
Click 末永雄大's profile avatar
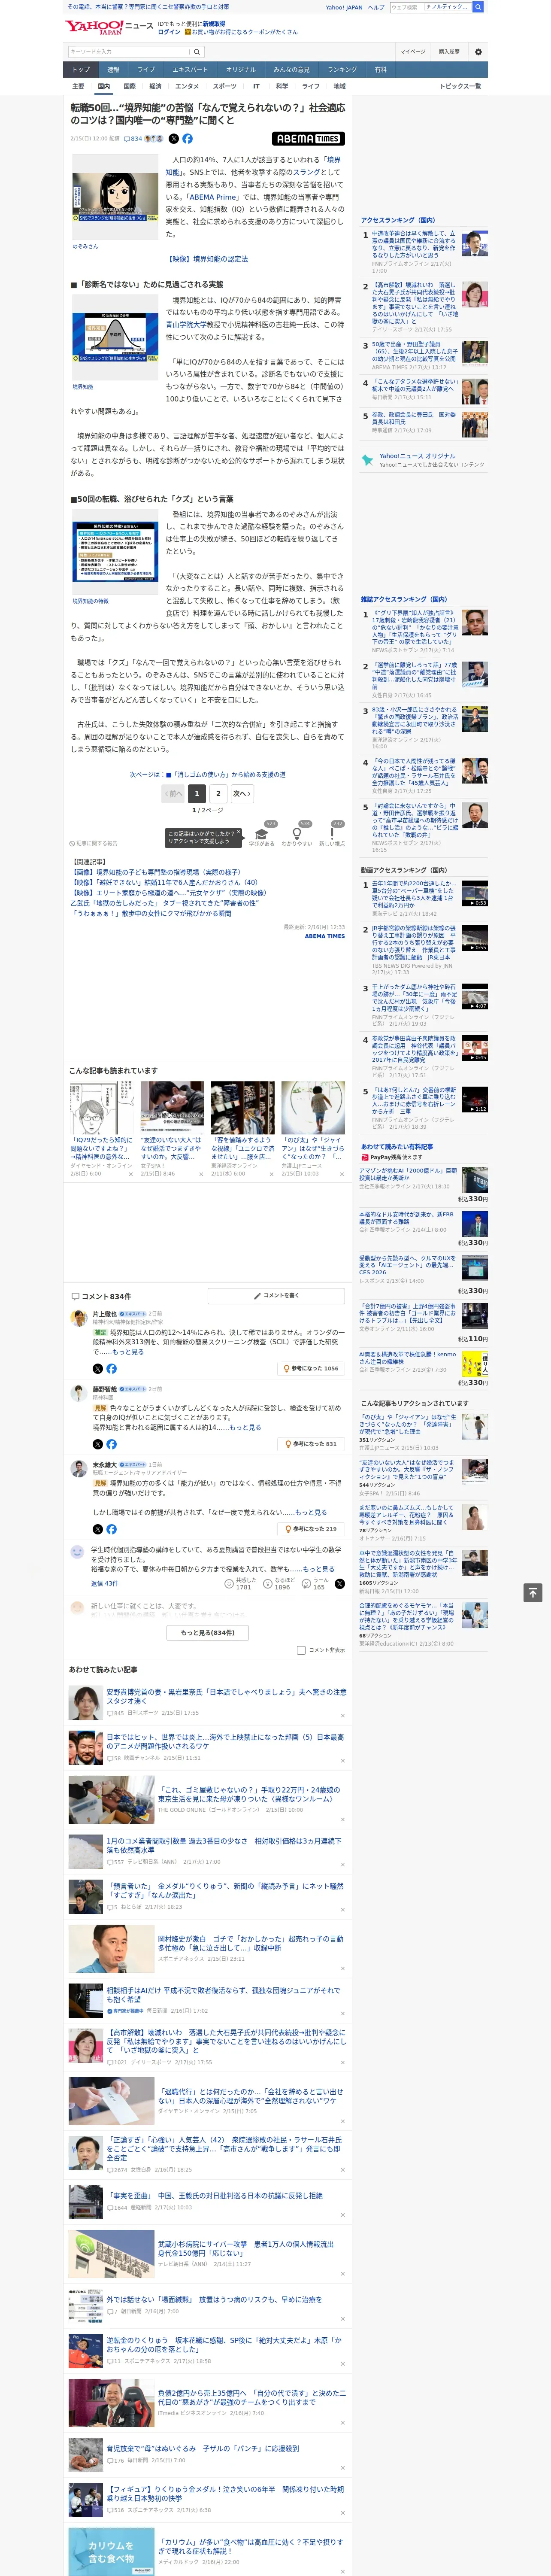click(x=78, y=1469)
